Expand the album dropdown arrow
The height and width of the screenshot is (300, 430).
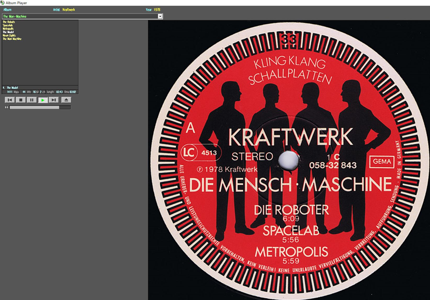click(x=160, y=16)
